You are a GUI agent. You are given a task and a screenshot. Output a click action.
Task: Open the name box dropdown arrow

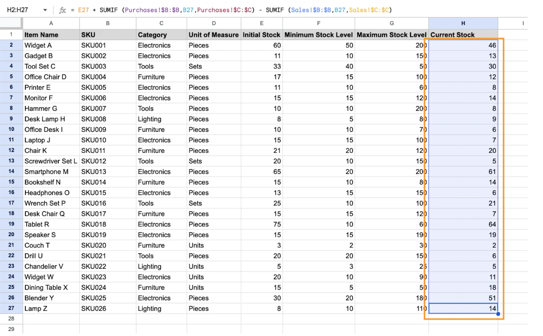point(45,10)
